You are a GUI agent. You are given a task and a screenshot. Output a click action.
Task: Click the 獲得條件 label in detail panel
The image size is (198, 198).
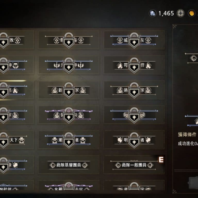click(187, 135)
